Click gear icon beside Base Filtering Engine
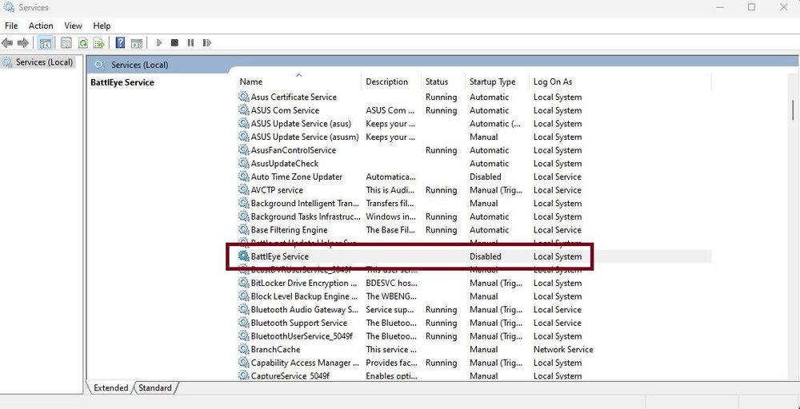 tap(244, 230)
